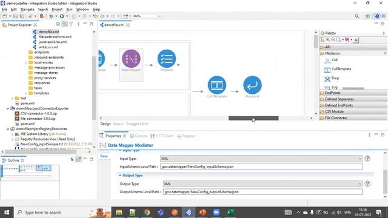Select the Data Mapper mediator node
The height and width of the screenshot is (218, 388).
tap(131, 59)
